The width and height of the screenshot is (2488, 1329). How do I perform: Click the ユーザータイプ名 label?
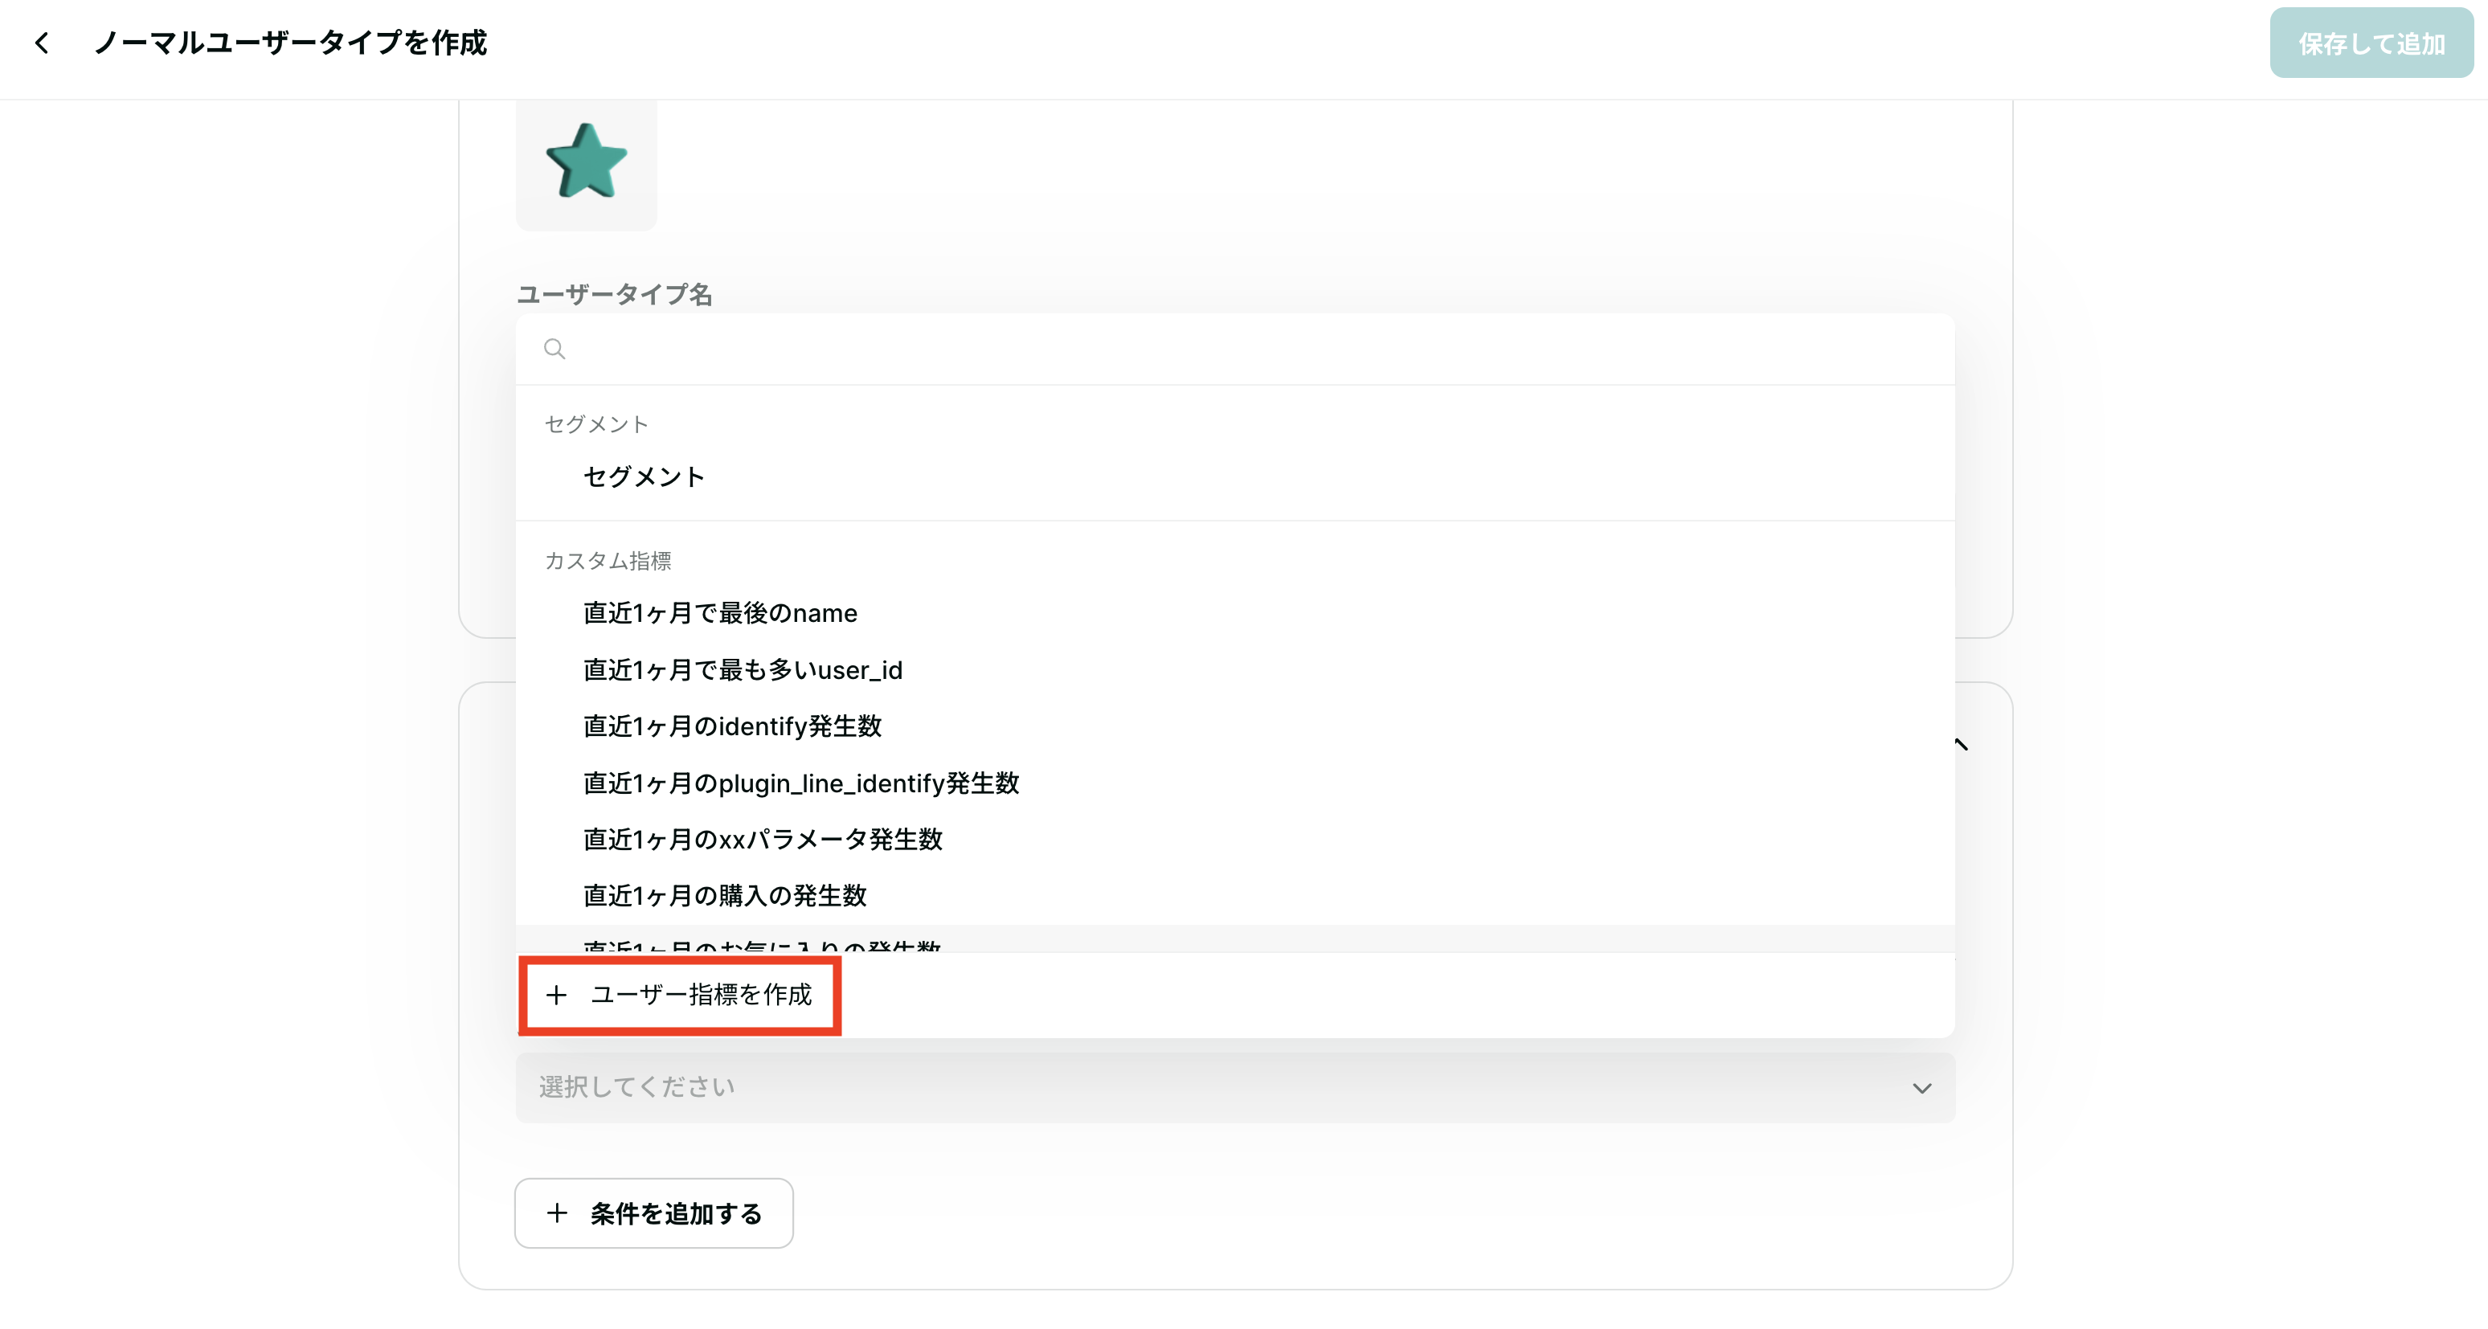614,295
